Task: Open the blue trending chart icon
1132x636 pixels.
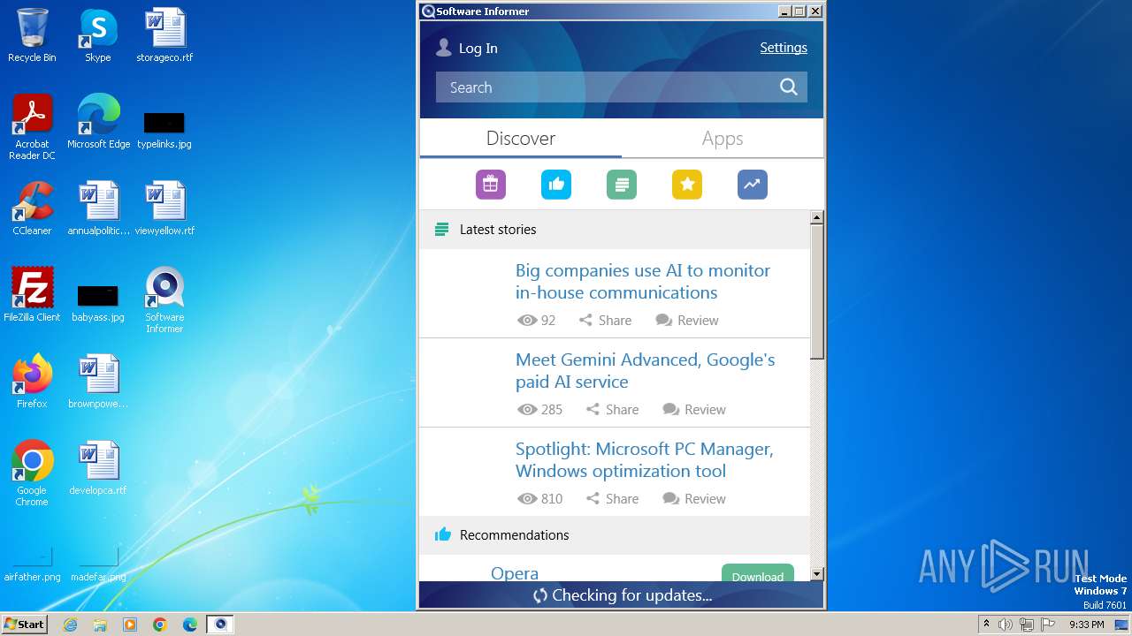Action: tap(753, 185)
